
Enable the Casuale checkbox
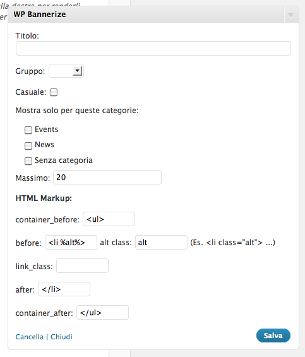pos(54,92)
